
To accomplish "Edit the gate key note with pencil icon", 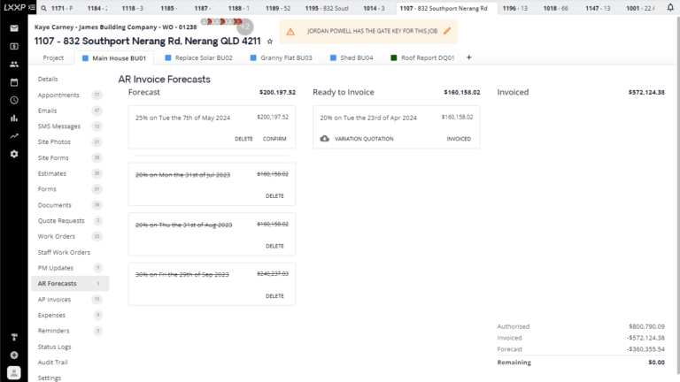I will point(447,31).
